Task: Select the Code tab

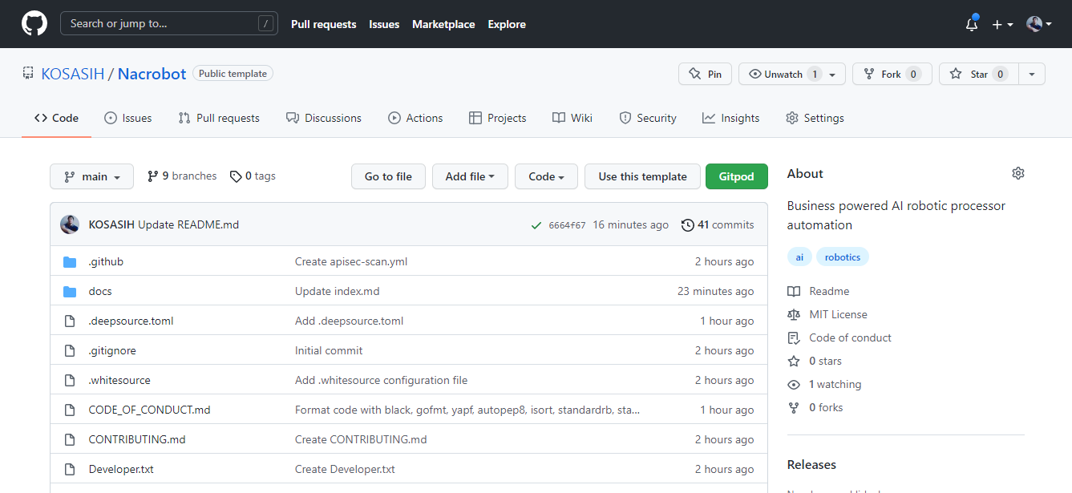Action: (56, 118)
